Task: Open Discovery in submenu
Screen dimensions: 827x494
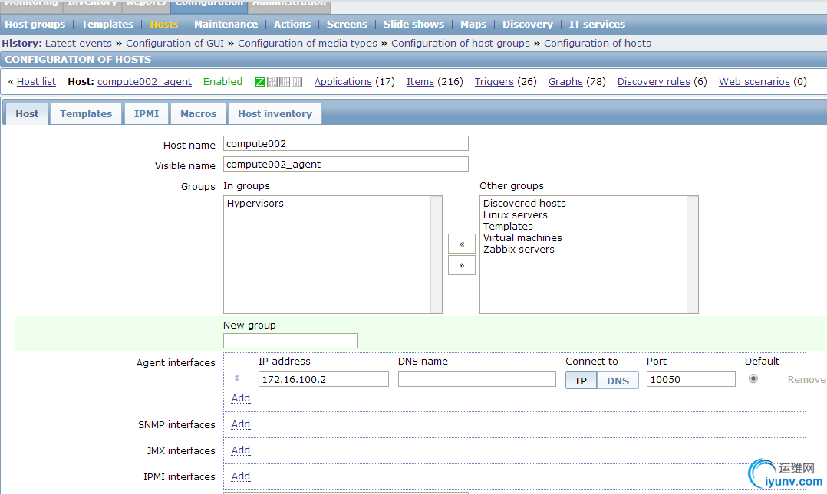Action: coord(528,25)
